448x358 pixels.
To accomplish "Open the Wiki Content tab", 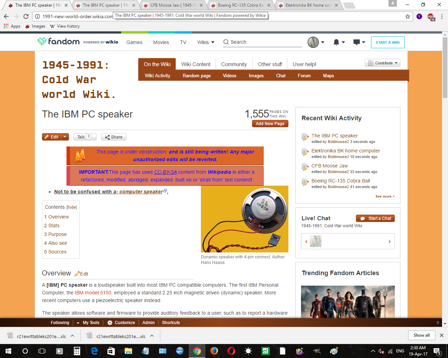I will [x=196, y=64].
